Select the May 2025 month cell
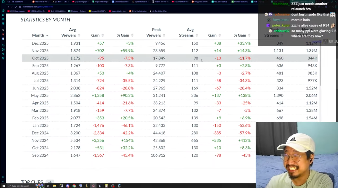 point(40,96)
